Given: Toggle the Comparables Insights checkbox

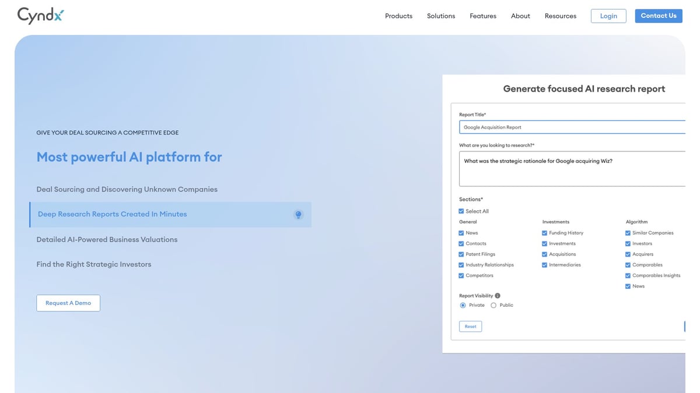Looking at the screenshot, I should click(628, 275).
